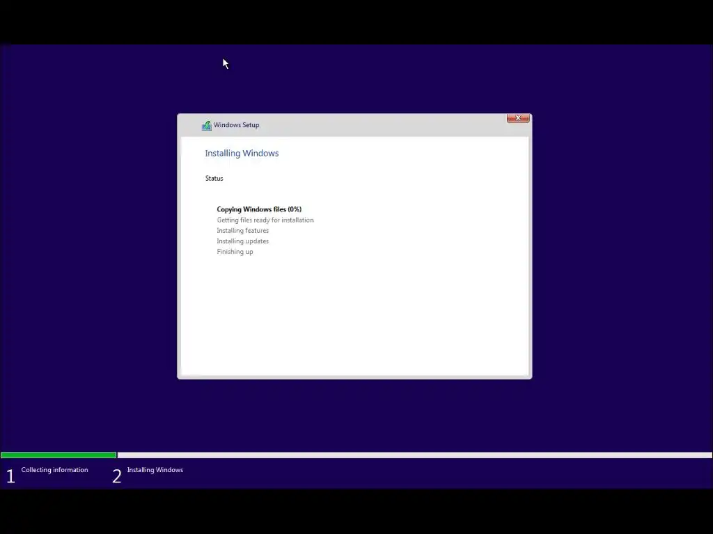713x534 pixels.
Task: Click the 'Status' label
Action: [x=214, y=179]
